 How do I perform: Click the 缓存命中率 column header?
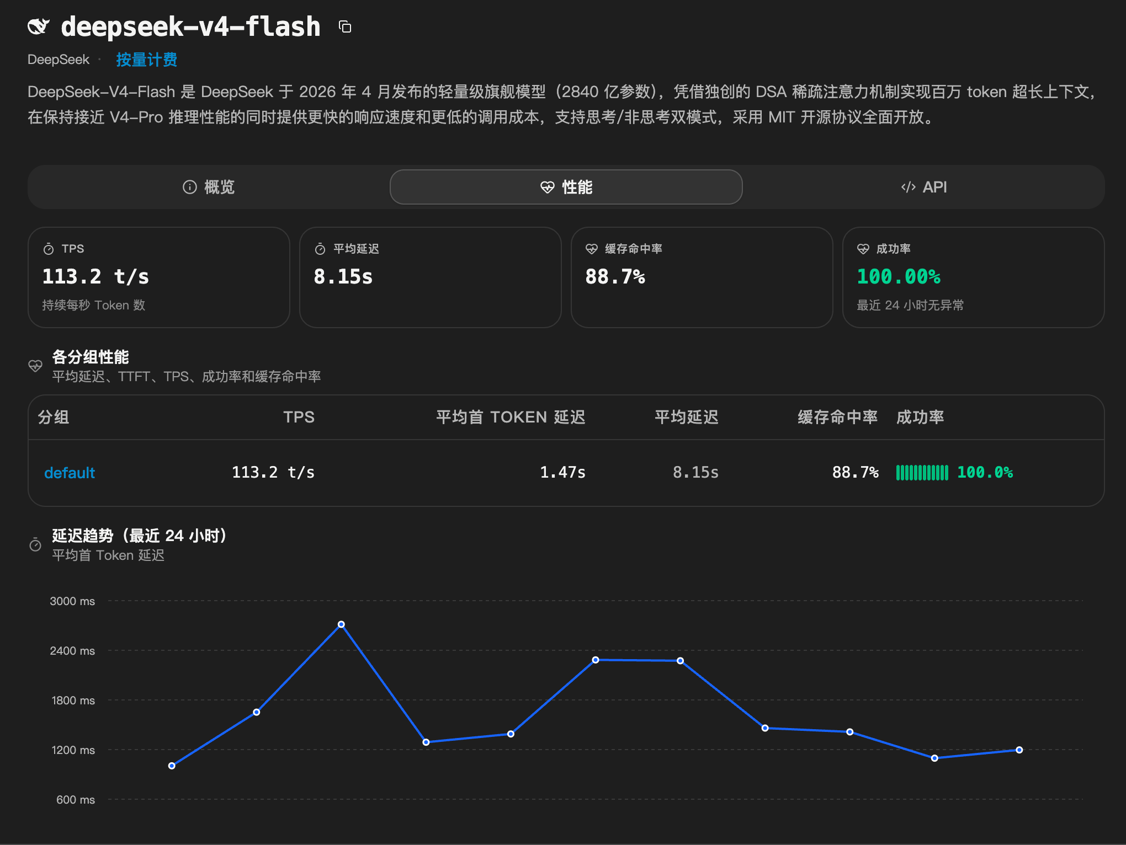pos(838,417)
